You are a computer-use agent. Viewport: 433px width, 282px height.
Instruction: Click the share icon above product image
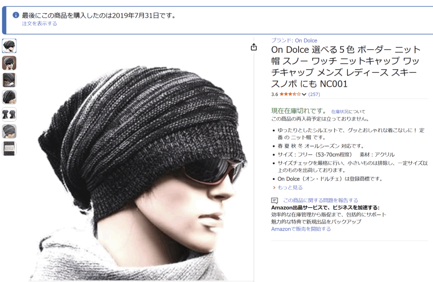tap(254, 47)
